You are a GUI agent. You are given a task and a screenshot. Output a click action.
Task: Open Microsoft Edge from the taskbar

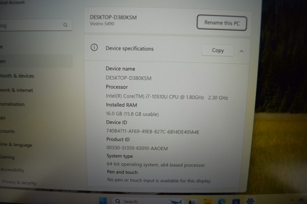click(222, 201)
